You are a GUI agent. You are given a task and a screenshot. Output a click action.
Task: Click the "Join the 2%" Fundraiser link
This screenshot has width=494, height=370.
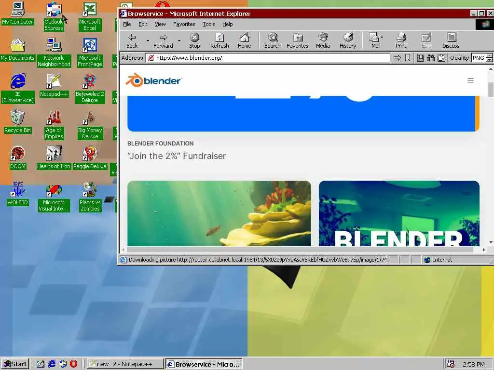coord(177,156)
